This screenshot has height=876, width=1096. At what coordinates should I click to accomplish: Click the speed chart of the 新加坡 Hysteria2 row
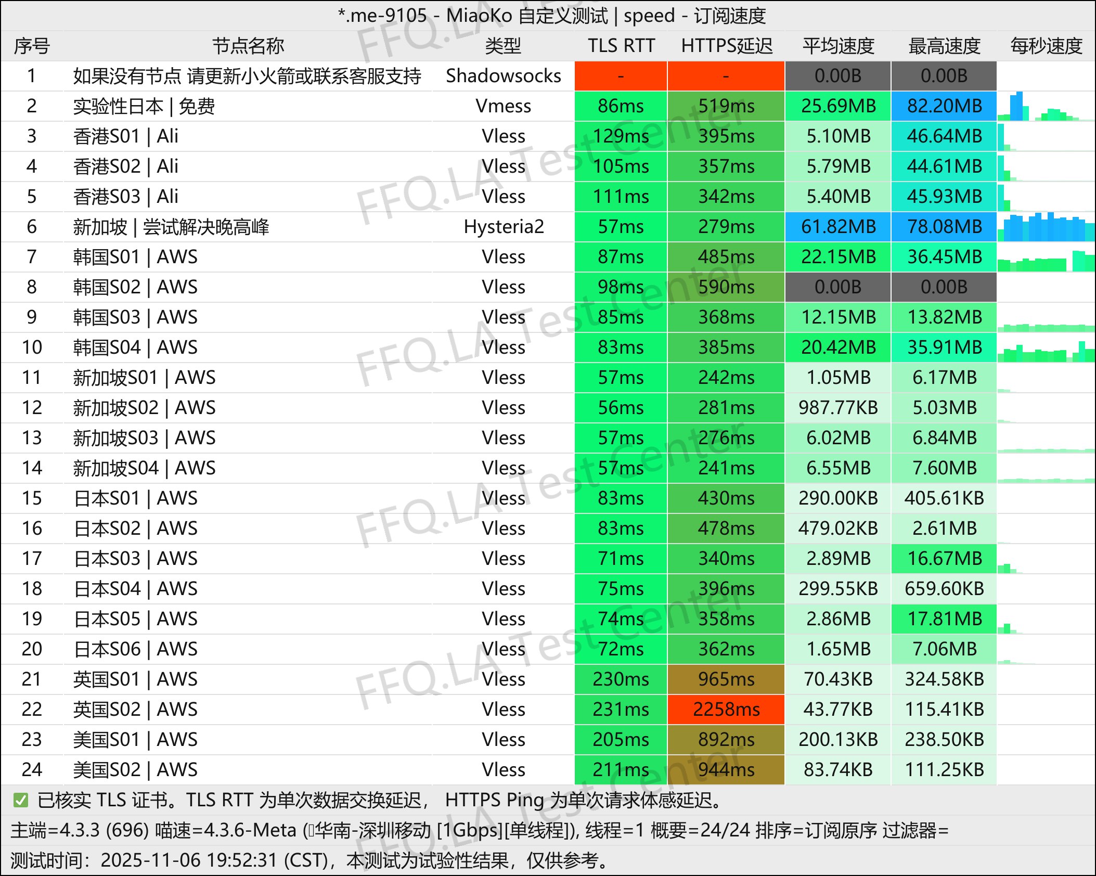[1046, 227]
